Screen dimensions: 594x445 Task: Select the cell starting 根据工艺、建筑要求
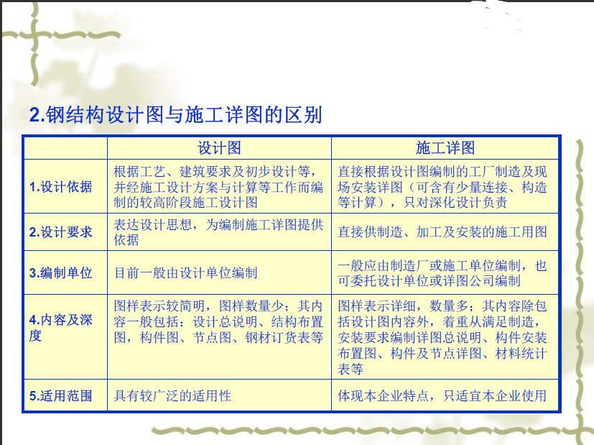point(219,186)
